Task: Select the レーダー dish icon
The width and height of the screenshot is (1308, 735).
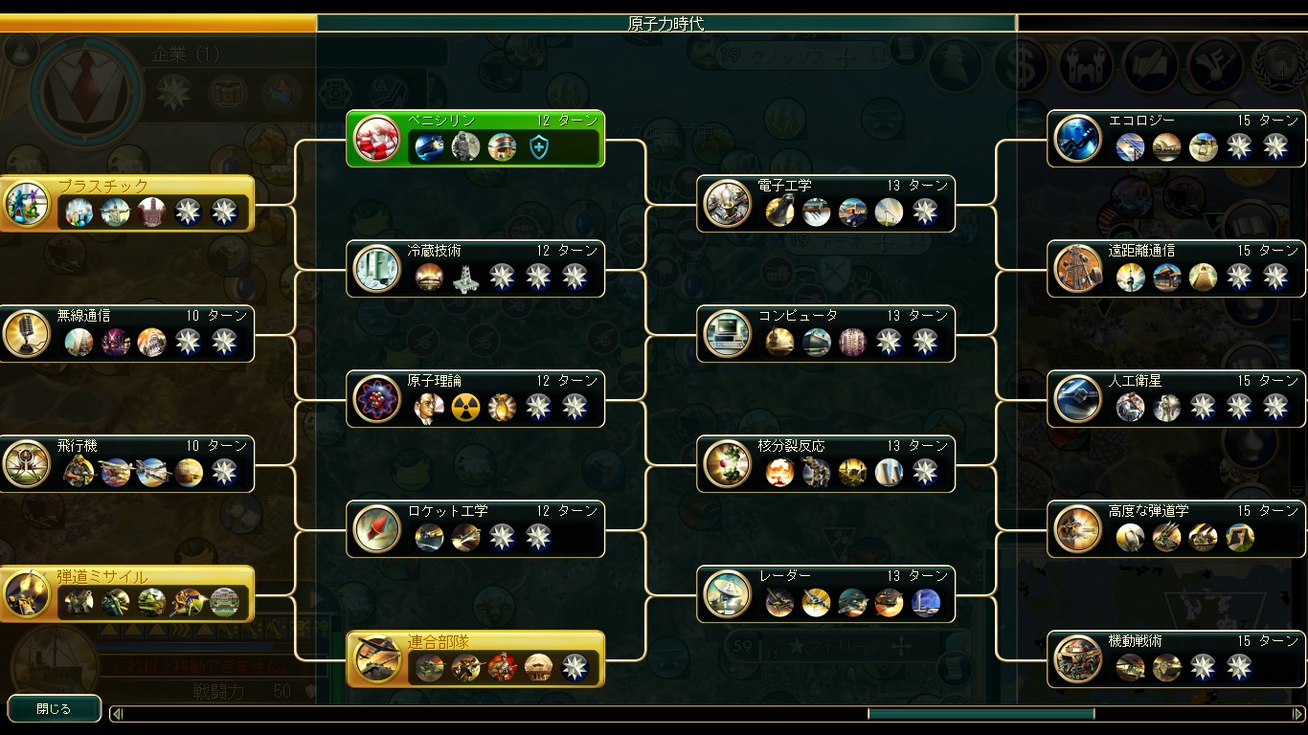Action: (727, 594)
